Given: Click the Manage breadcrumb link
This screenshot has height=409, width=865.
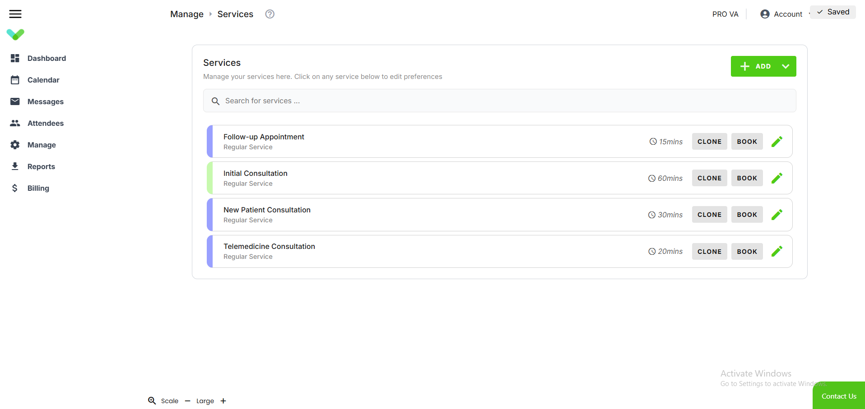Looking at the screenshot, I should click(x=187, y=14).
